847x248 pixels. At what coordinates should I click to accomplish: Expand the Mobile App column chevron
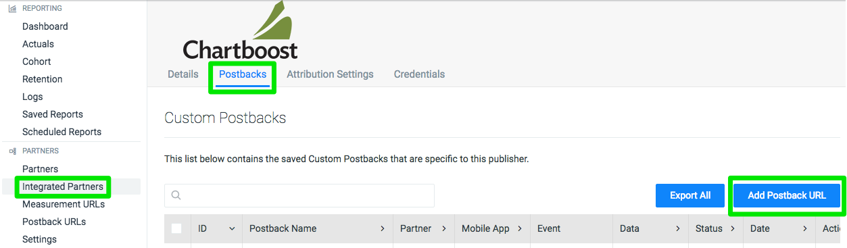[x=520, y=229]
